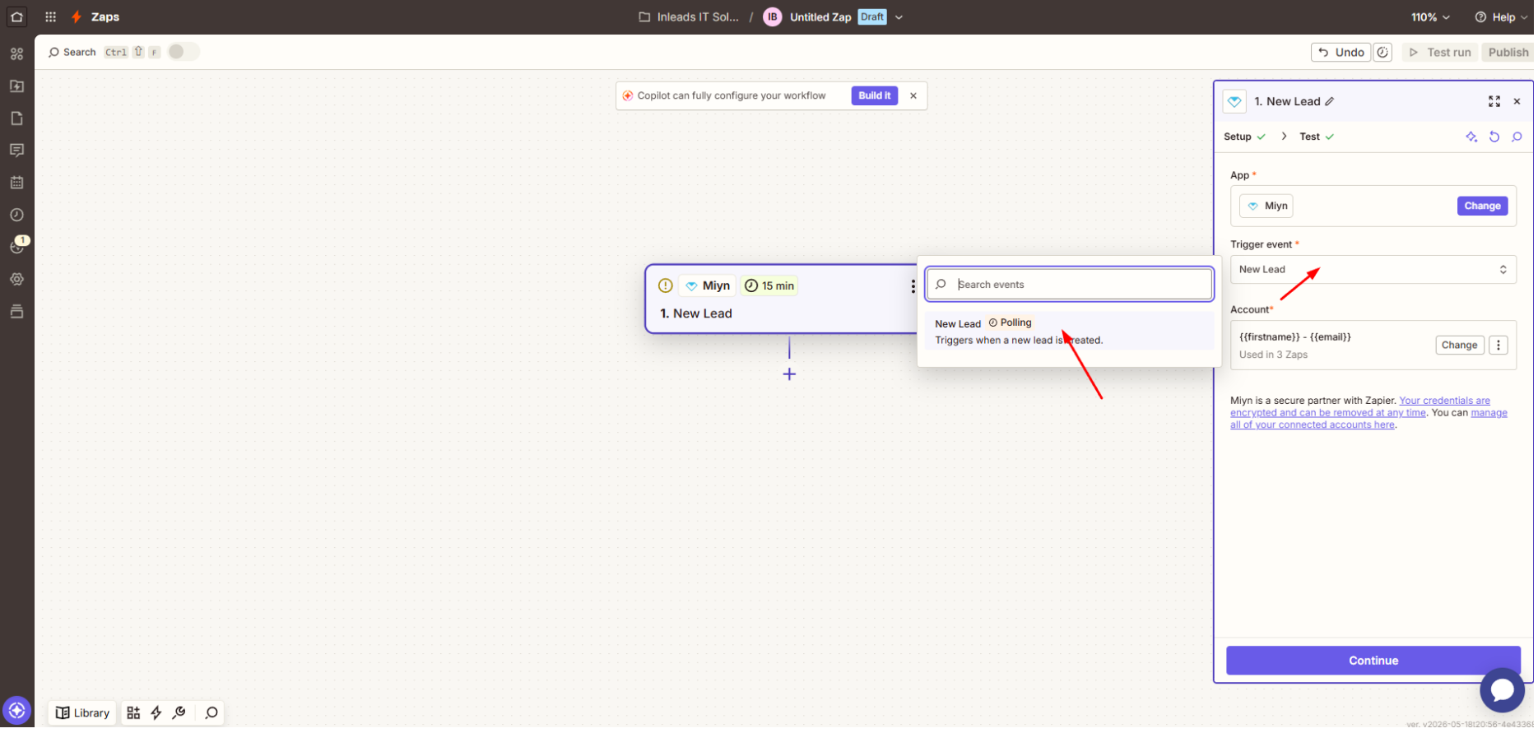Open the gear settings icon in left sidebar
Image resolution: width=1538 pixels, height=733 pixels.
(x=16, y=280)
